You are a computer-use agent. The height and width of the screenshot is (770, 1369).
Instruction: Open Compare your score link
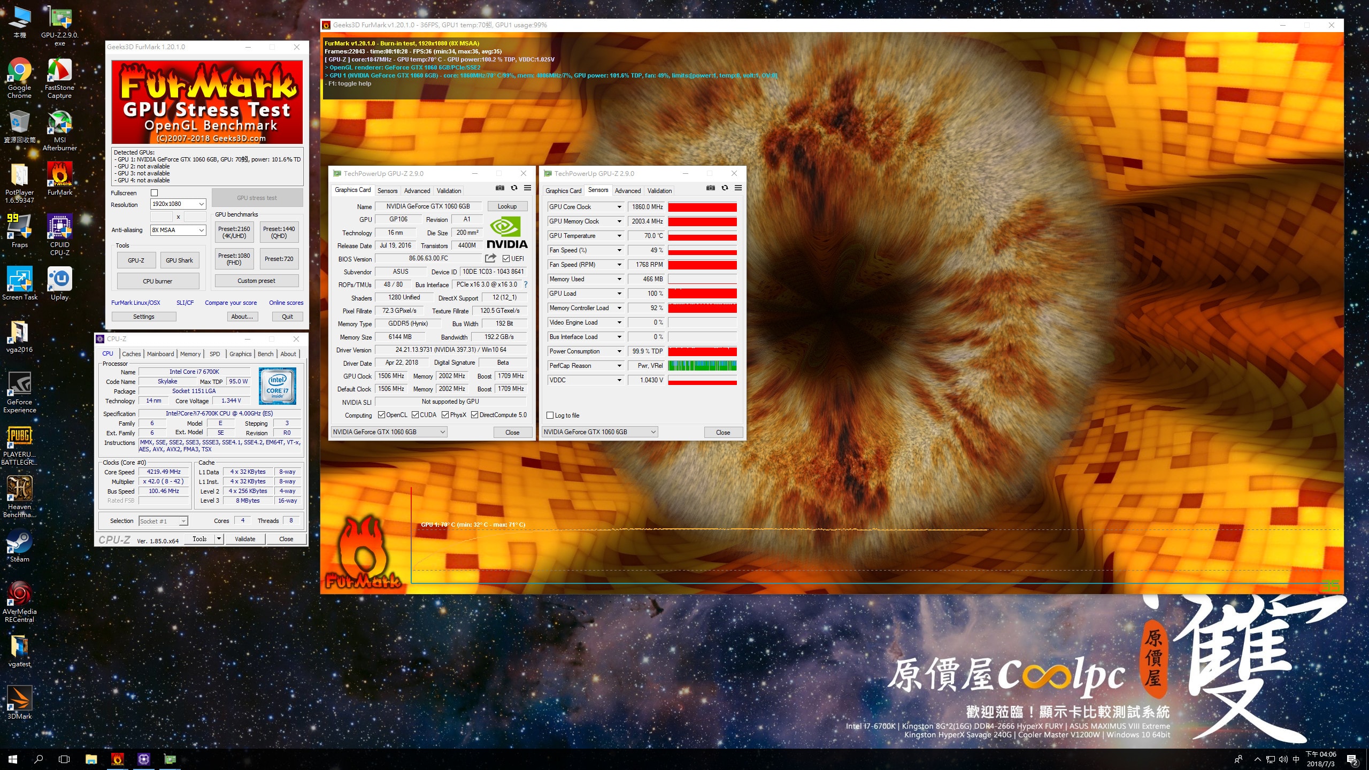tap(230, 303)
